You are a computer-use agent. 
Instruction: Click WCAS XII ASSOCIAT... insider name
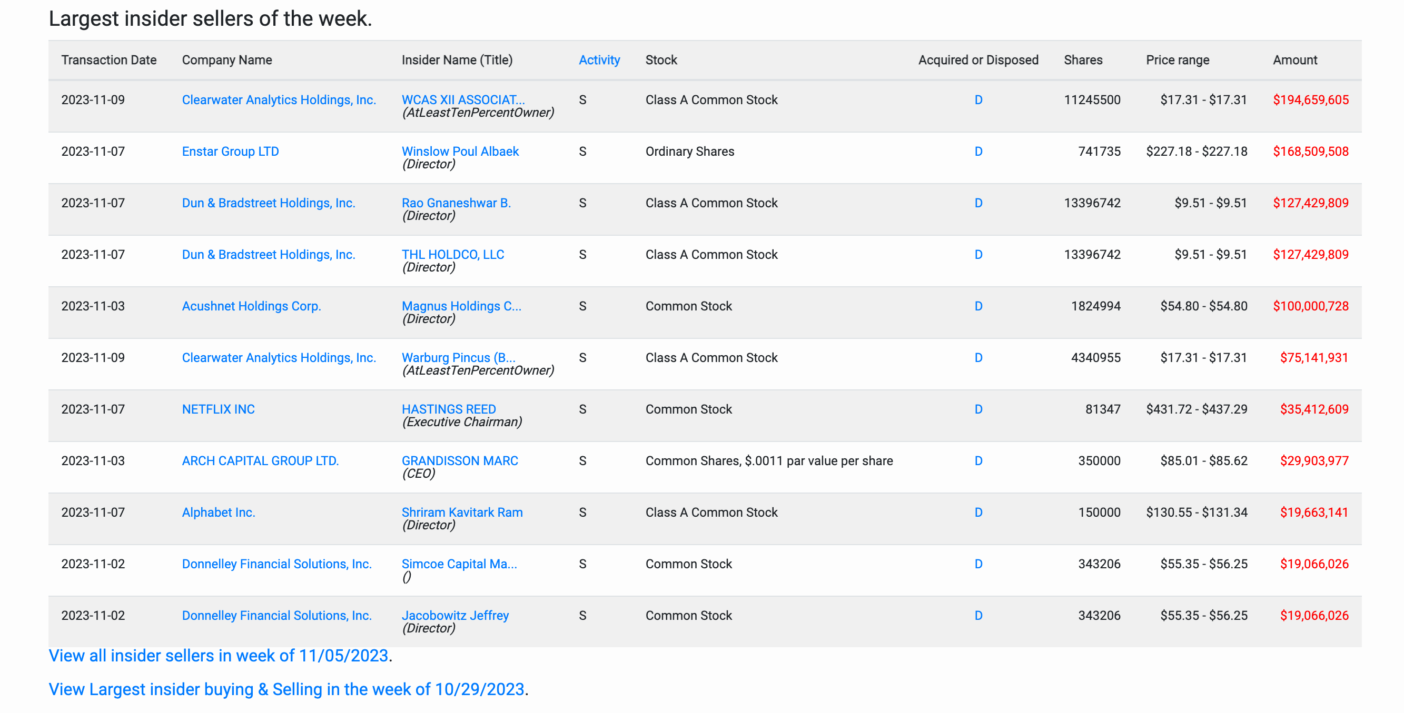463,99
